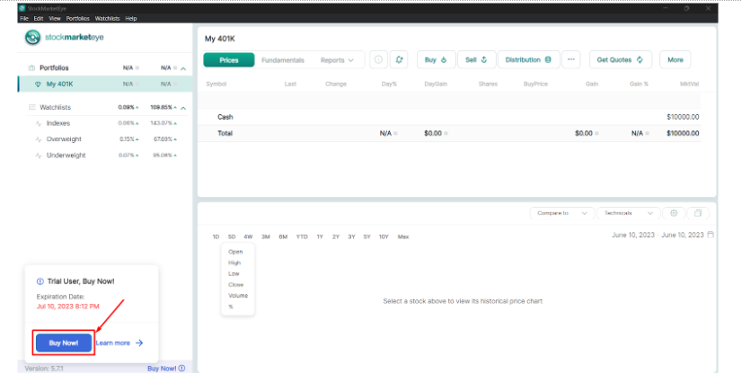Click the June 10, 2023 date range

658,235
